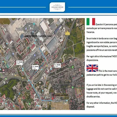117x117 pixels.
Task: Click the red destination pin near Holiday House
Action: [x=53, y=99]
